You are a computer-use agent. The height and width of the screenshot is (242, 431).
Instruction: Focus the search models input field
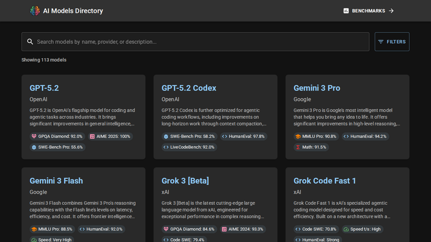(x=195, y=42)
